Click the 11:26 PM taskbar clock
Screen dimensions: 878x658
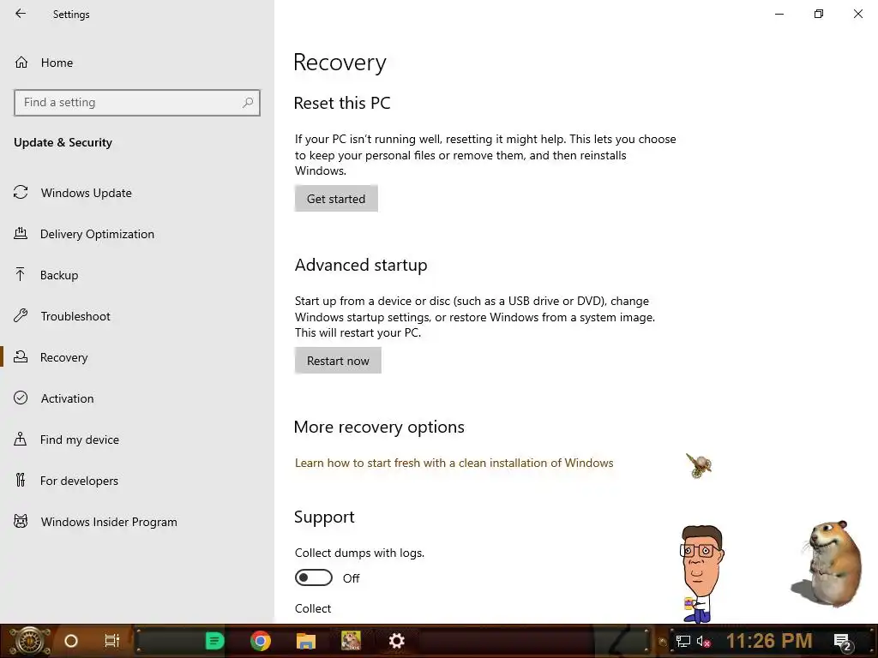coord(769,641)
